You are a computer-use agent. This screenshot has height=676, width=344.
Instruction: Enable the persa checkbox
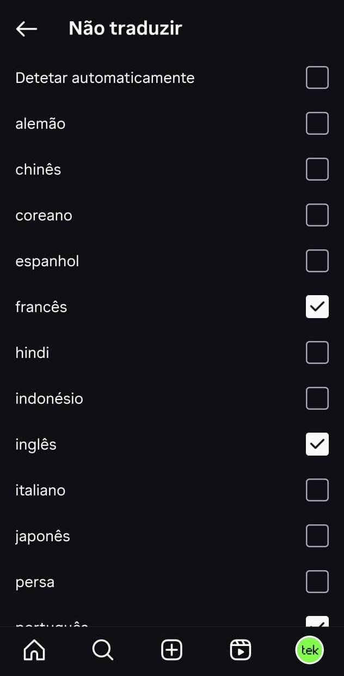click(x=317, y=582)
